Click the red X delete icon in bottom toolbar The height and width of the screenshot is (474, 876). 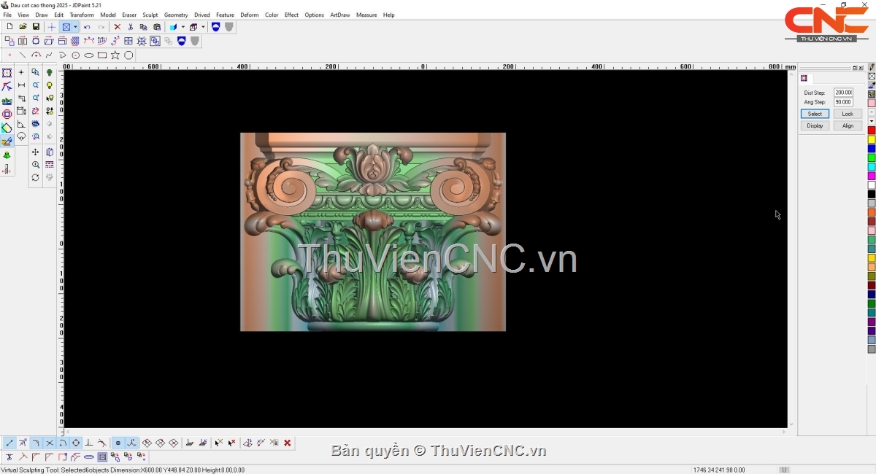288,443
